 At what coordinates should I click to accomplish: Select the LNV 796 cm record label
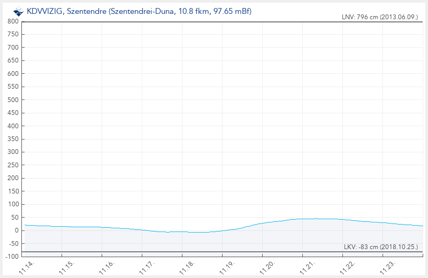pyautogui.click(x=380, y=17)
